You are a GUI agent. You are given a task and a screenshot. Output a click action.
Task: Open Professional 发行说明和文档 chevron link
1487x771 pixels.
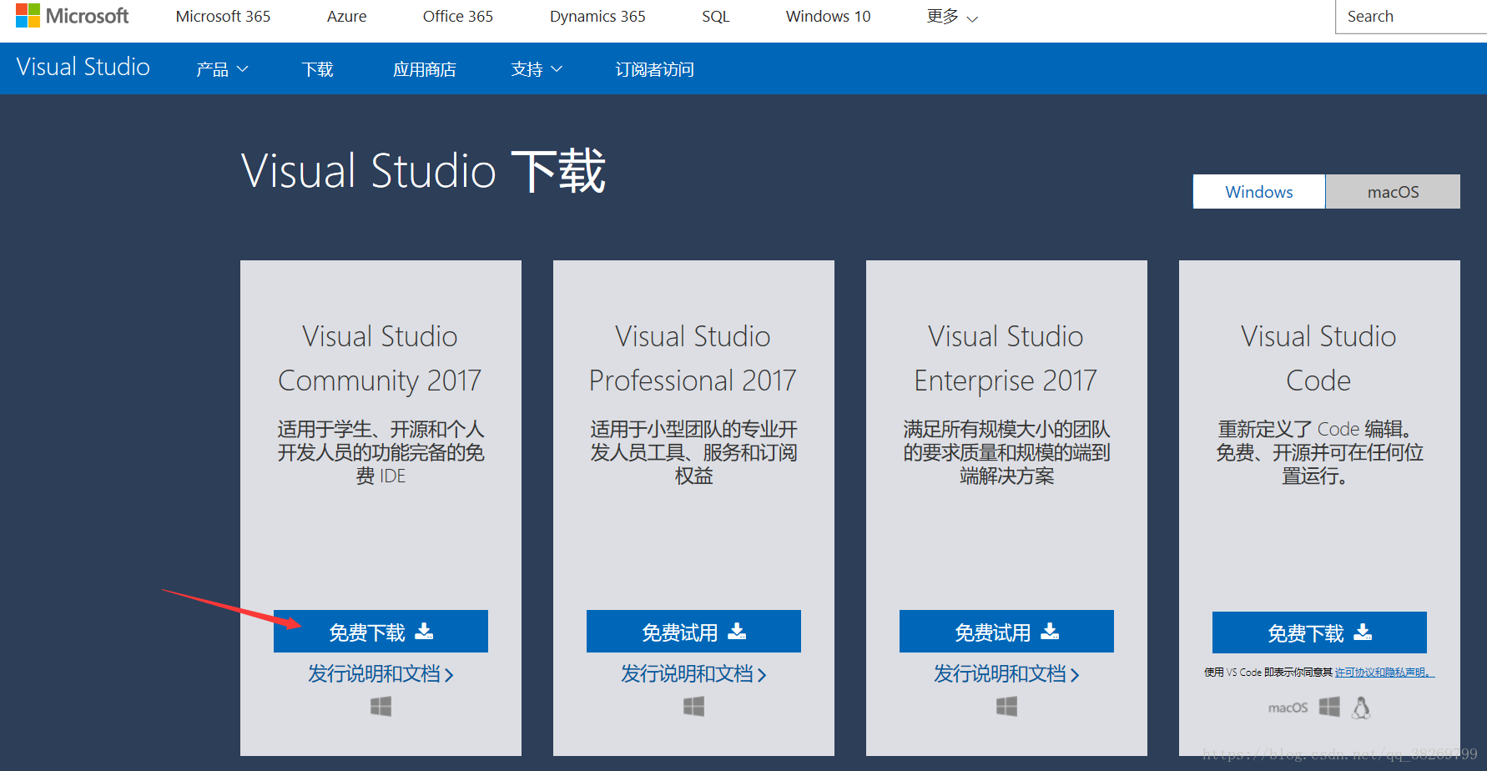tap(693, 674)
